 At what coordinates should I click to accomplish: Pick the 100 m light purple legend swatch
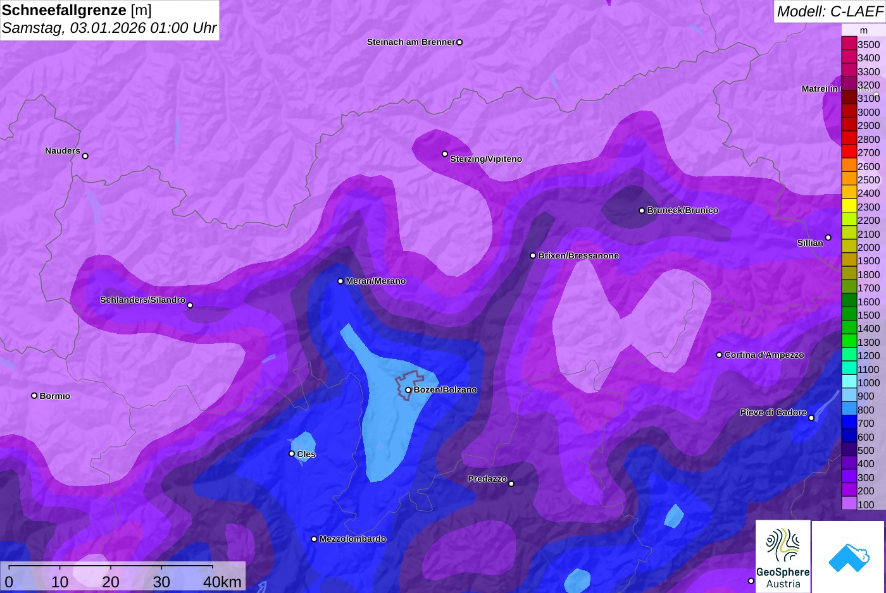click(849, 504)
